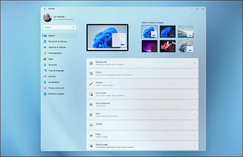
Task: Open the Themes settings row
Action: (142, 84)
